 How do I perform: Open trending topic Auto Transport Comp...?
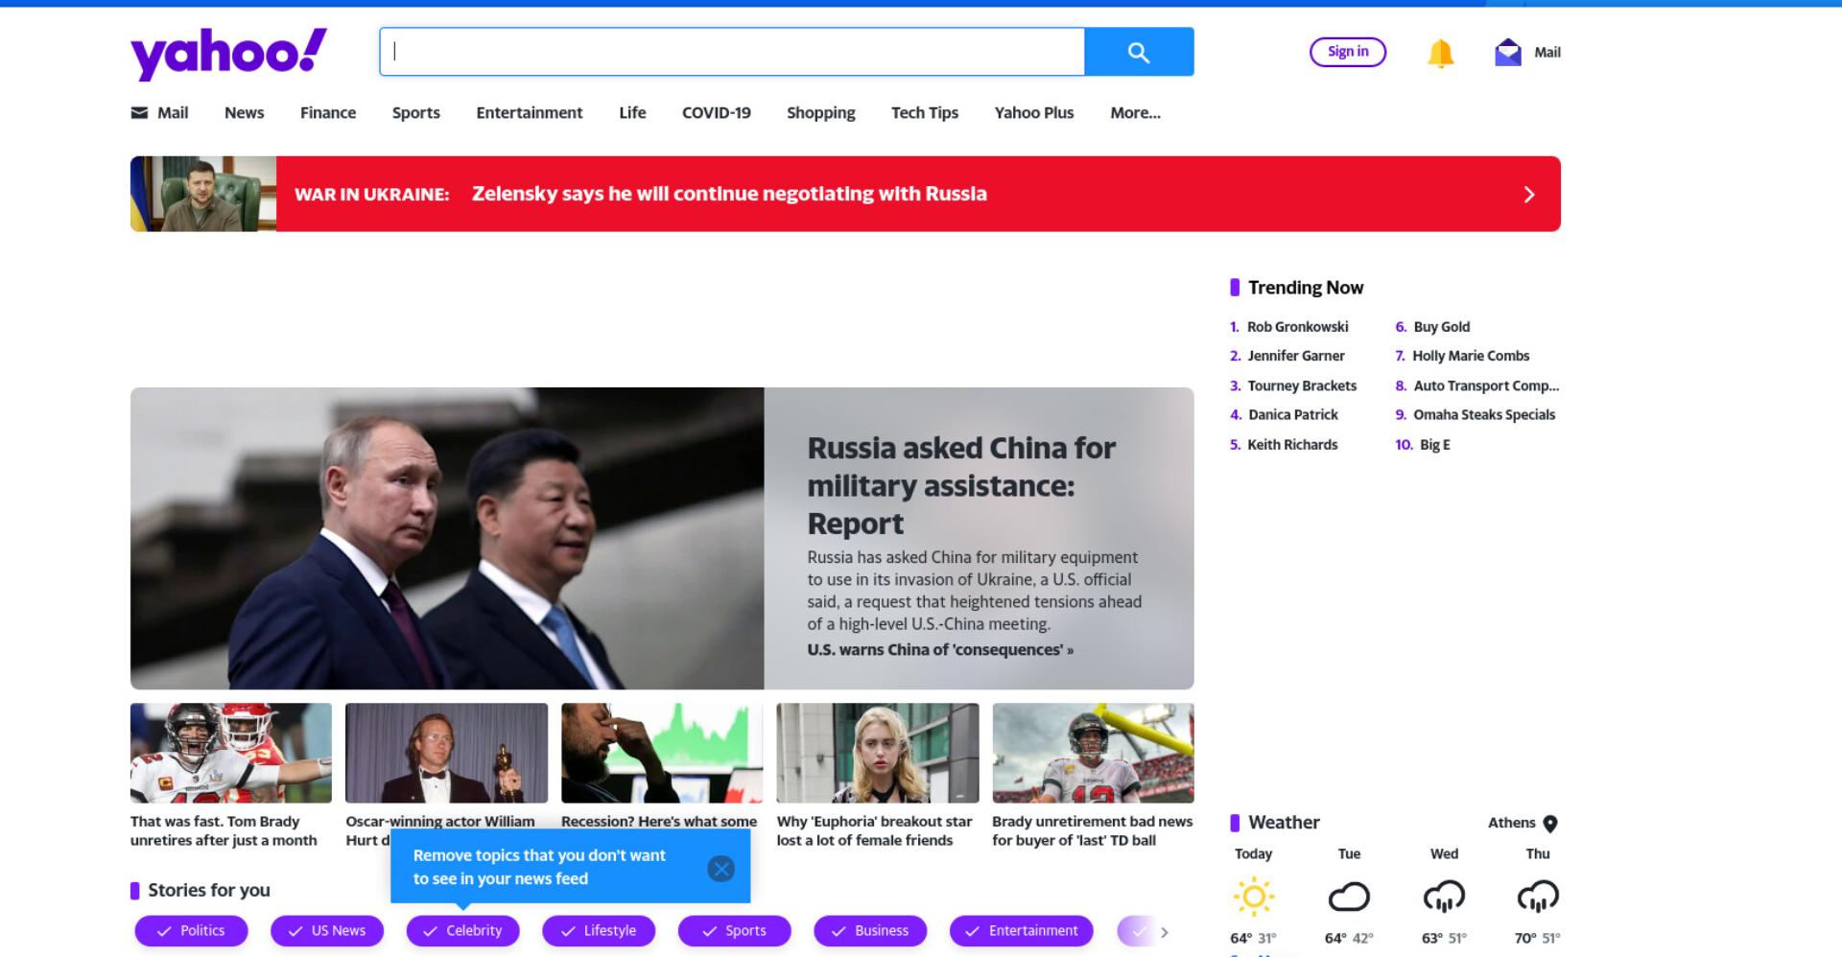click(x=1486, y=385)
